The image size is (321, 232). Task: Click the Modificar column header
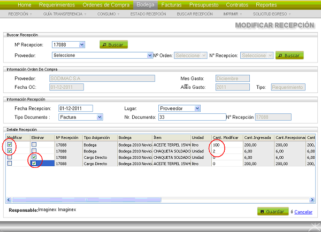18,138
